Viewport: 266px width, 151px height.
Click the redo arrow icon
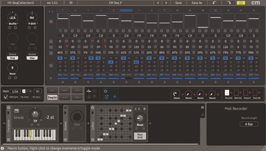[228, 2]
